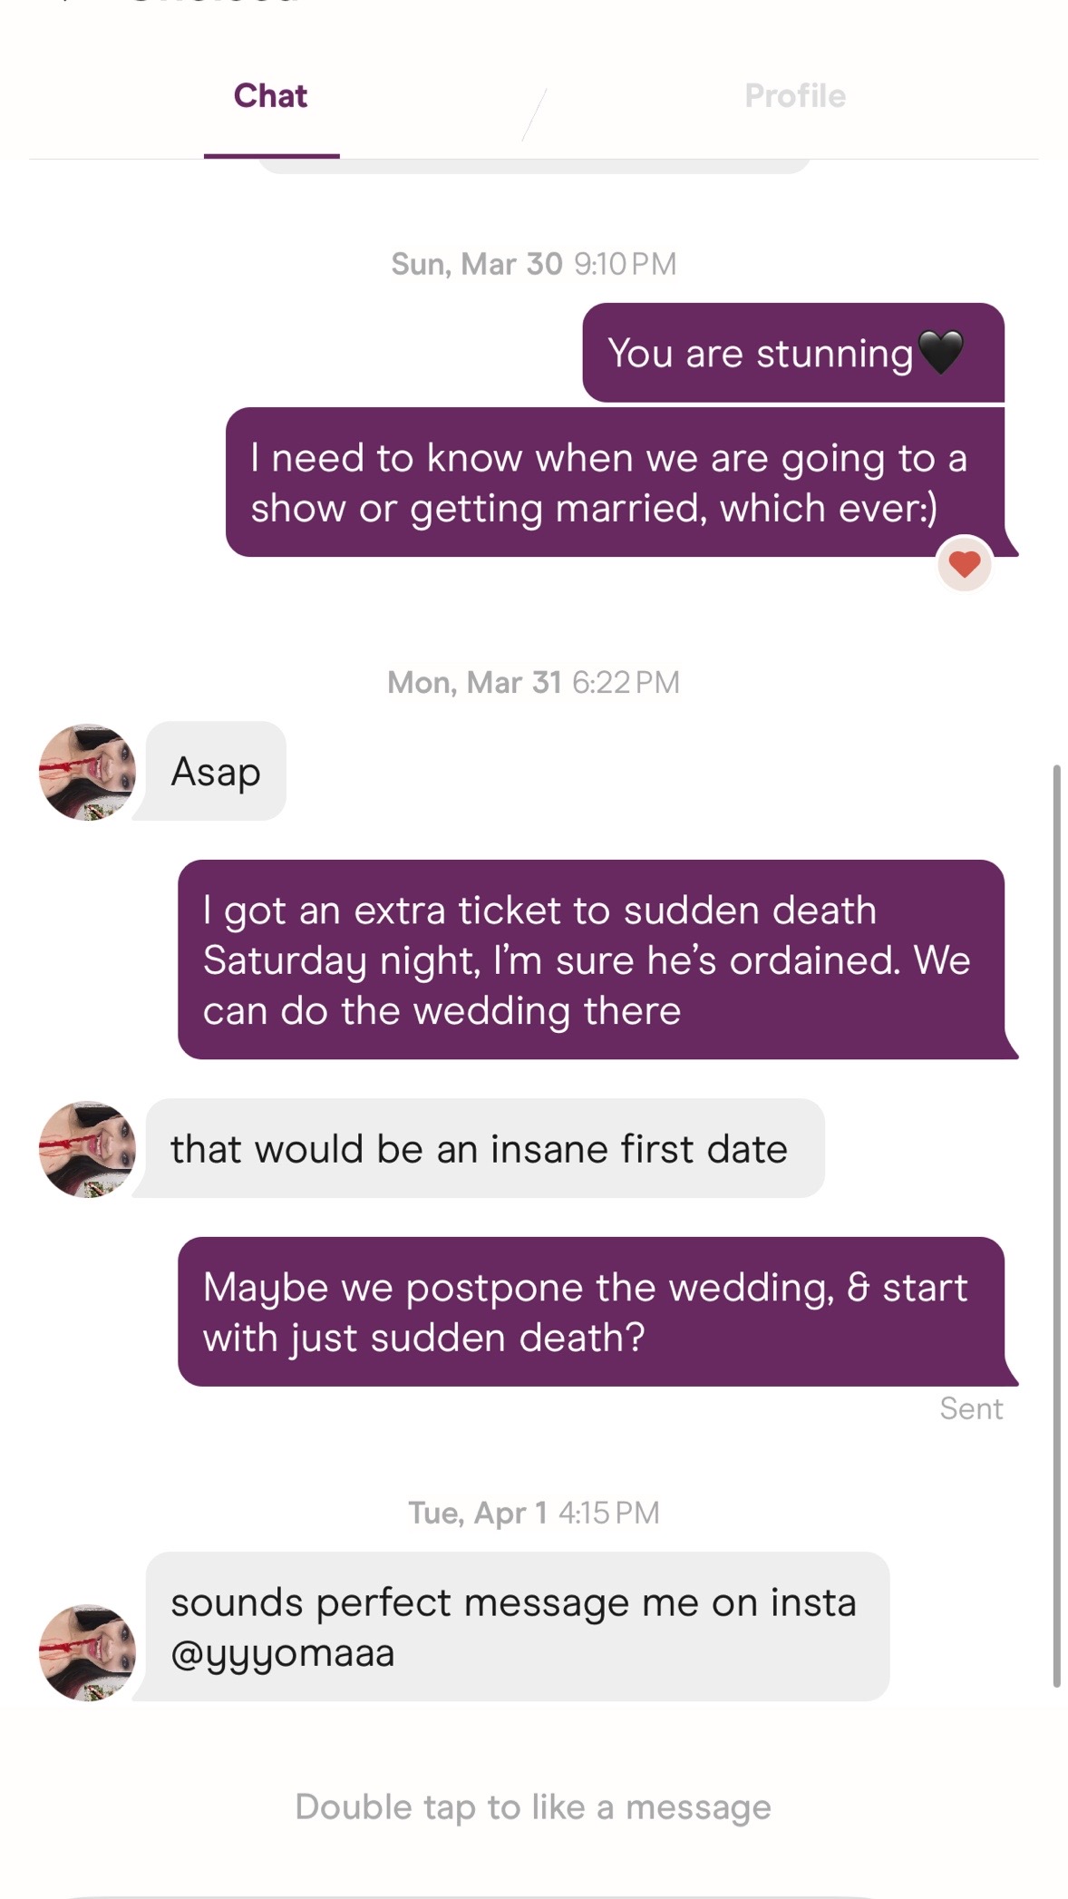The image size is (1068, 1899).
Task: Tap the black heart emoji in message
Action: 941,352
